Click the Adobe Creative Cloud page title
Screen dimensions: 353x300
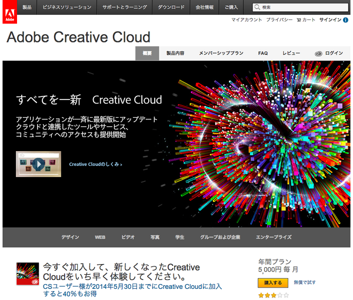[x=79, y=37]
